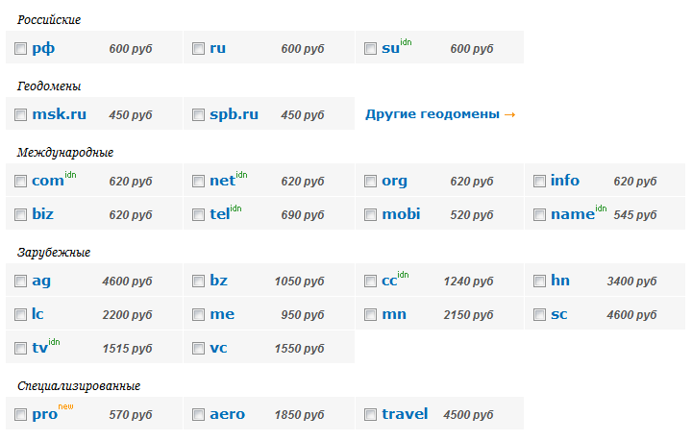Select the mobi domain checkbox

pyautogui.click(x=371, y=215)
